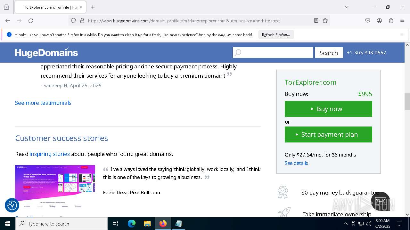Open File Explorer from taskbar
410x230 pixels.
[147, 224]
